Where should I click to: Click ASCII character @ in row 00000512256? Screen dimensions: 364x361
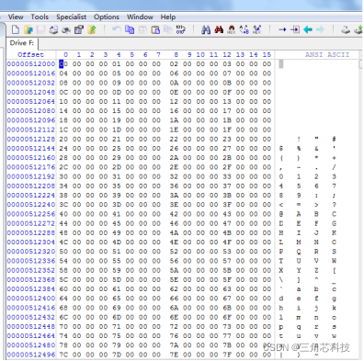pyautogui.click(x=281, y=214)
